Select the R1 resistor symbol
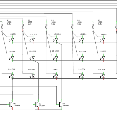The width and height of the screenshot is (117, 117). [x=2, y=27]
